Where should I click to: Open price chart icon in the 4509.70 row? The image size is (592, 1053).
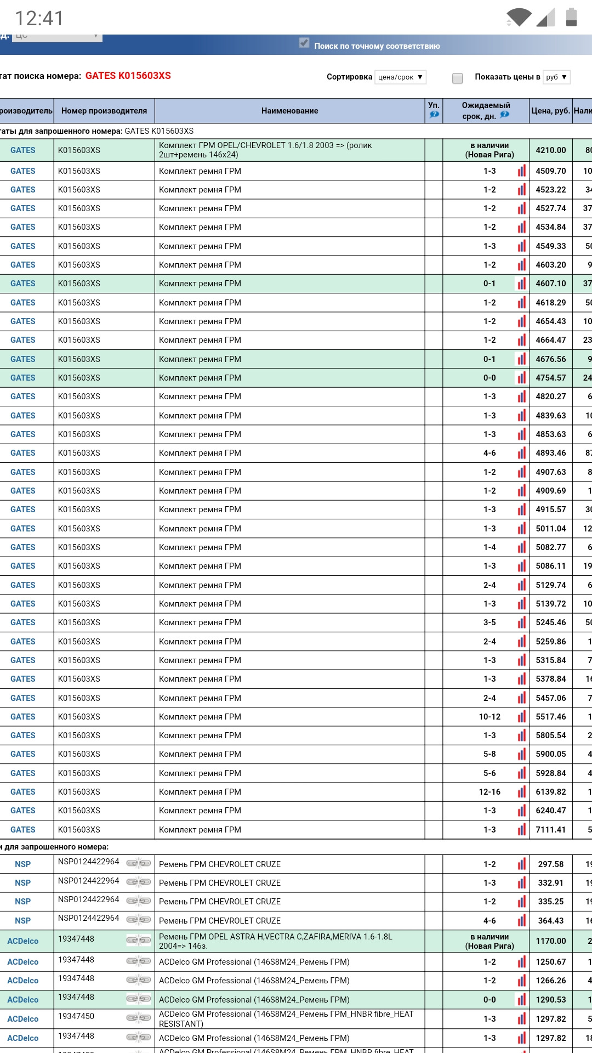[521, 171]
